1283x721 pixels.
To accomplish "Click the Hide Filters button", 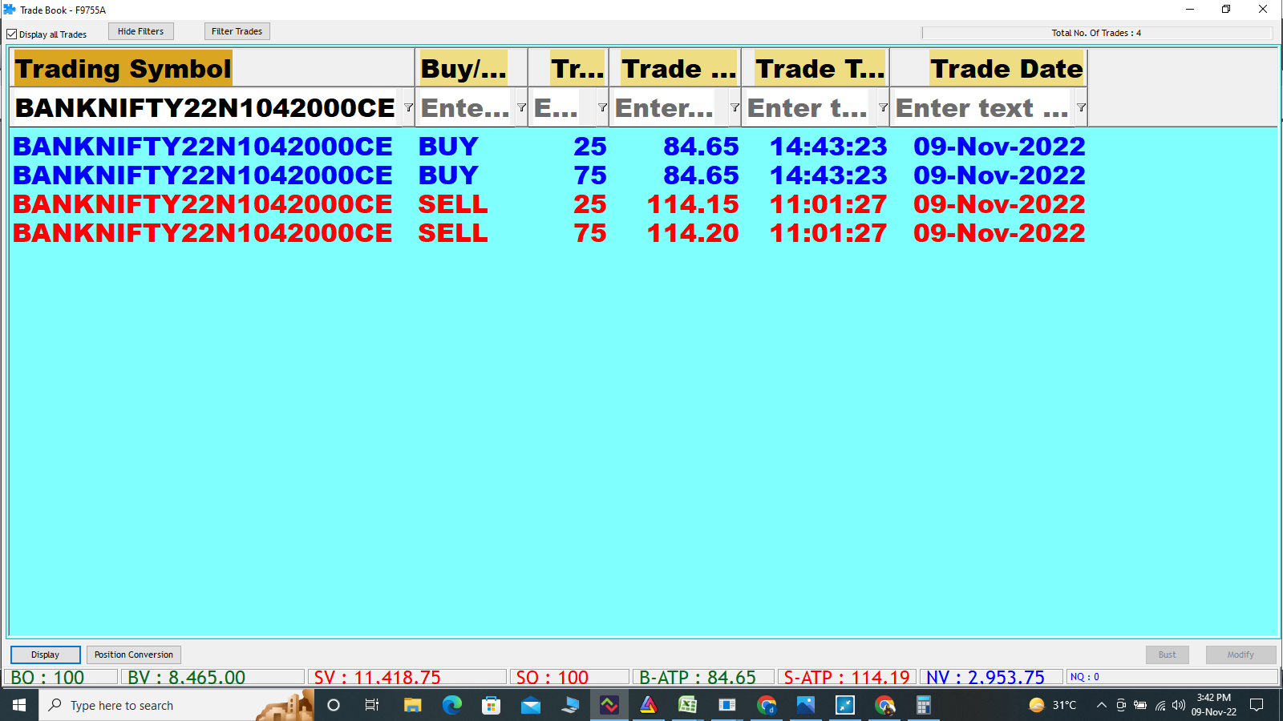I will tap(140, 31).
